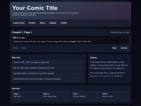Open the About navigation link
The image size is (141, 106).
tap(42, 23)
